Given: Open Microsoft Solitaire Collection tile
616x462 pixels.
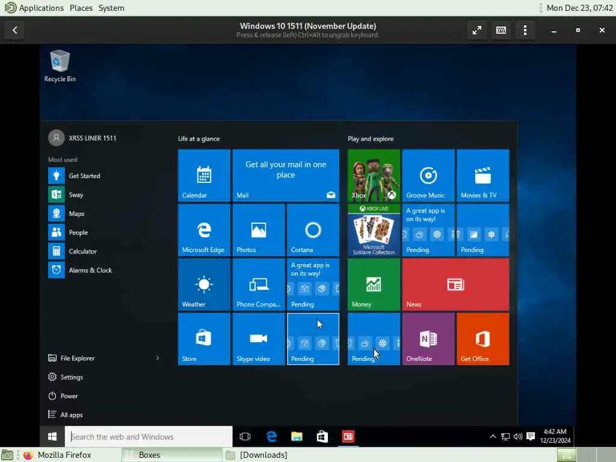Looking at the screenshot, I should click(374, 230).
